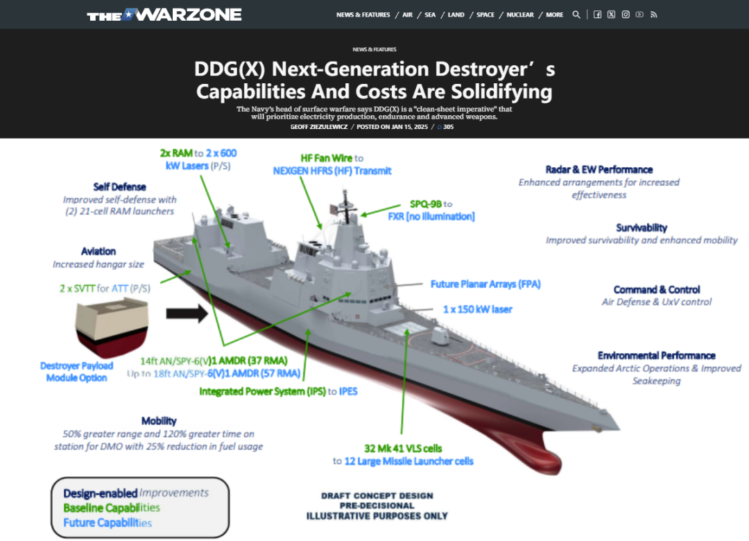The height and width of the screenshot is (541, 749).
Task: Click the 'Mobility' heading
Action: [x=159, y=421]
